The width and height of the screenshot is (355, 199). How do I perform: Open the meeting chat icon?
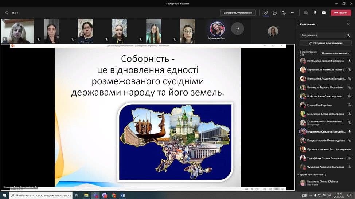(x=275, y=13)
